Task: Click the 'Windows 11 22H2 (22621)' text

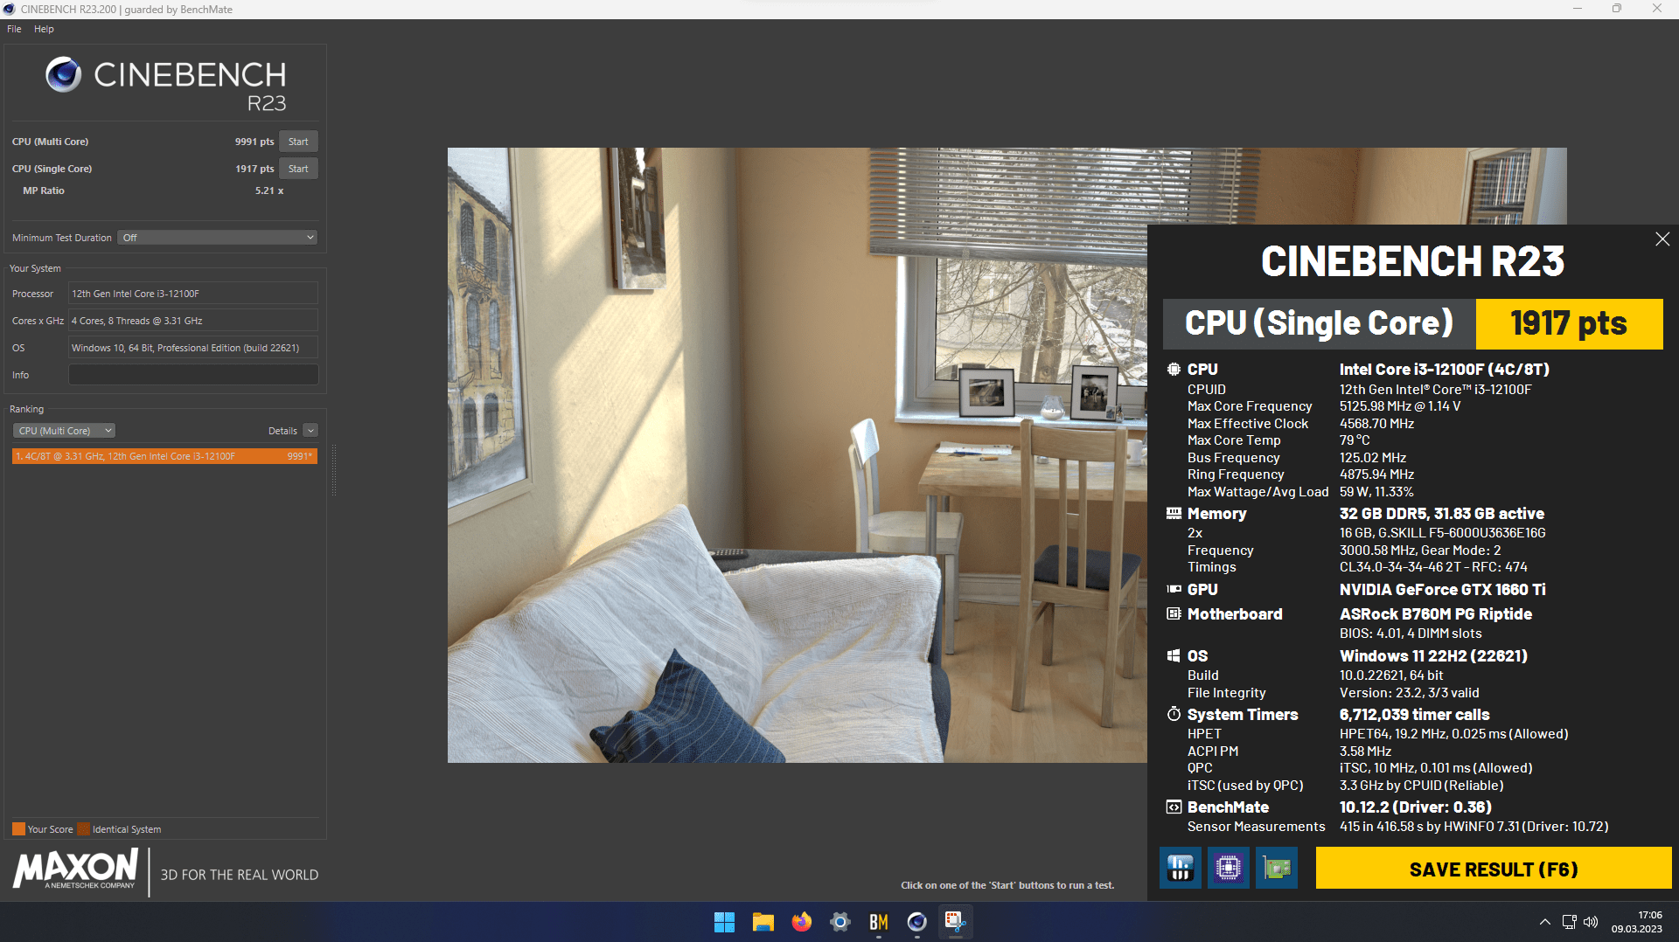Action: pyautogui.click(x=1433, y=656)
